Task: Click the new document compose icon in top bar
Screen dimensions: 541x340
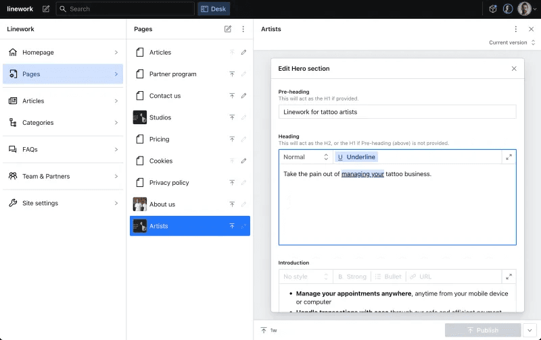Action: point(46,9)
